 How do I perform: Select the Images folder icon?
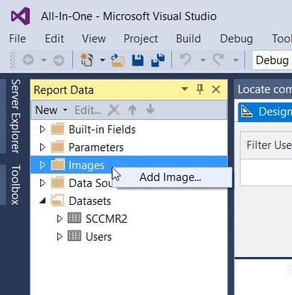(x=57, y=165)
